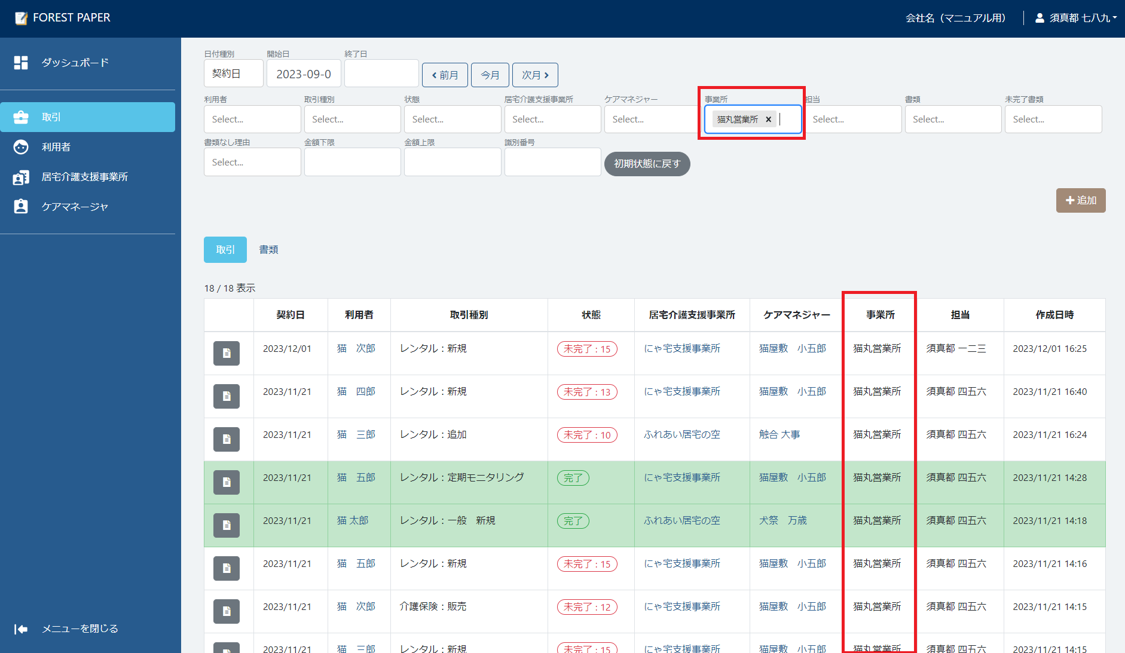Select the 取引 tab above table
Screen dimensions: 1125x653
pyautogui.click(x=225, y=250)
